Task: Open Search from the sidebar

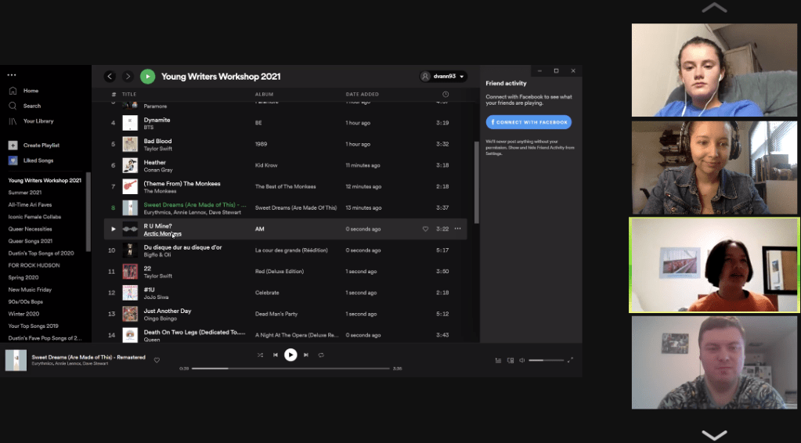Action: [31, 106]
